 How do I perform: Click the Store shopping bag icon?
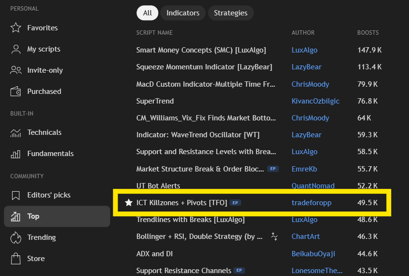coord(15,259)
